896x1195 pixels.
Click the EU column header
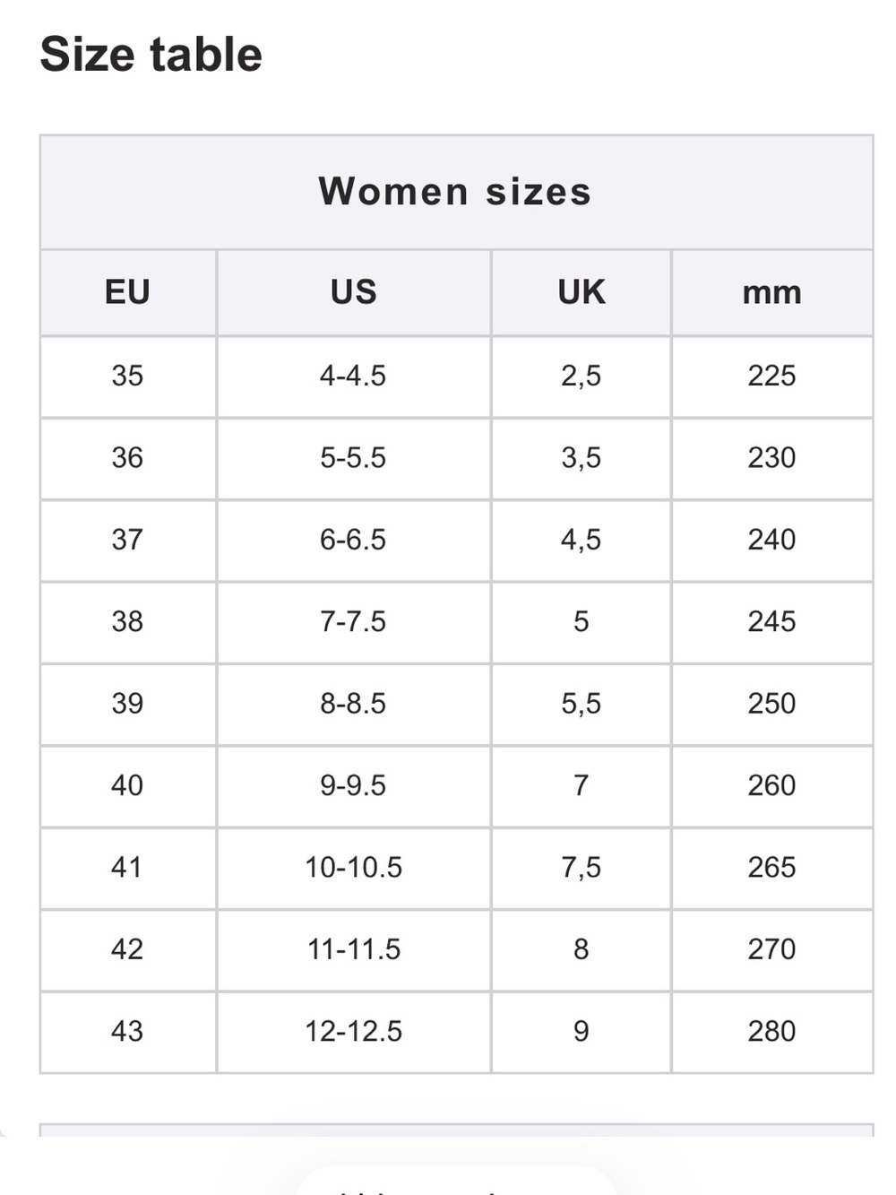pyautogui.click(x=127, y=292)
